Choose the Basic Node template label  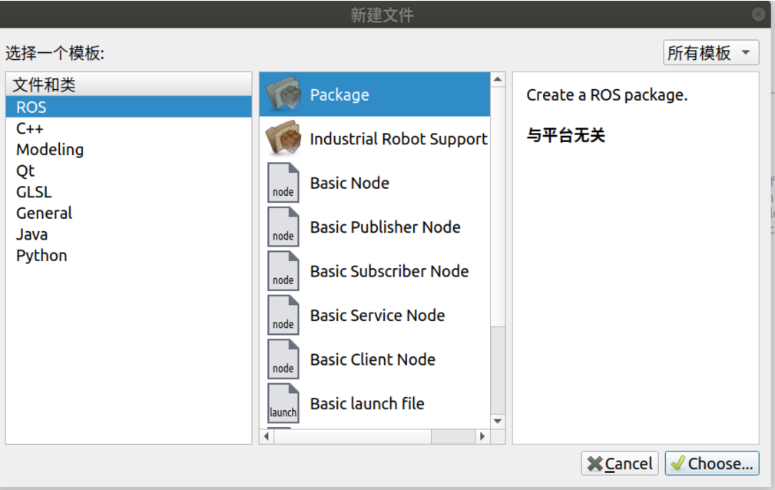[349, 183]
